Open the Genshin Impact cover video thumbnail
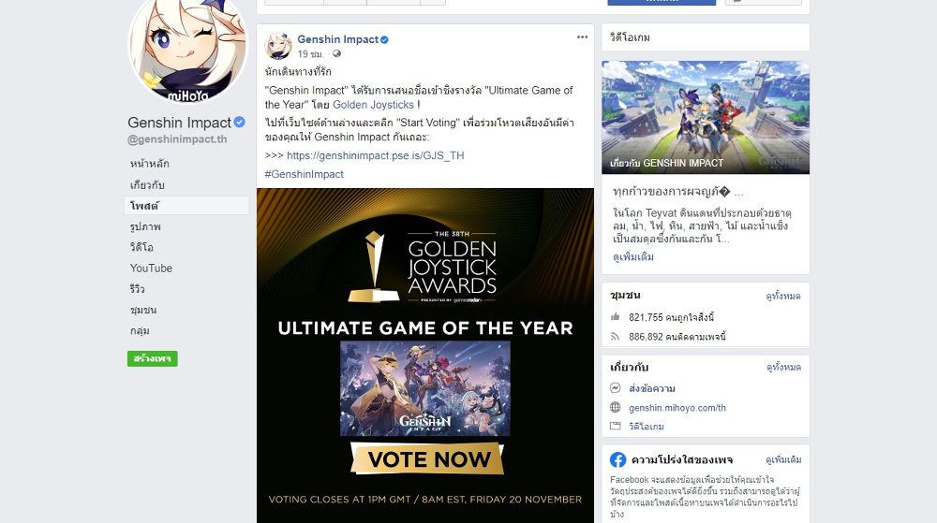Image resolution: width=937 pixels, height=523 pixels. click(x=706, y=117)
